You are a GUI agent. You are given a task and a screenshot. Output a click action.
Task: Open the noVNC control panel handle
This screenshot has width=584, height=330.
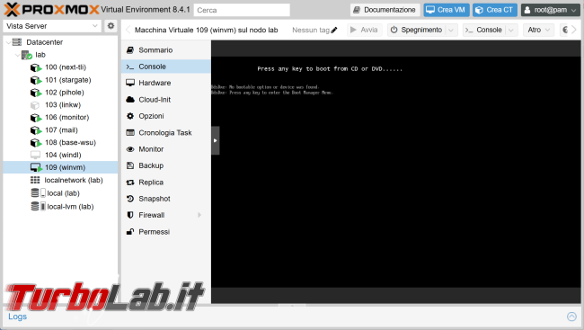click(x=216, y=140)
